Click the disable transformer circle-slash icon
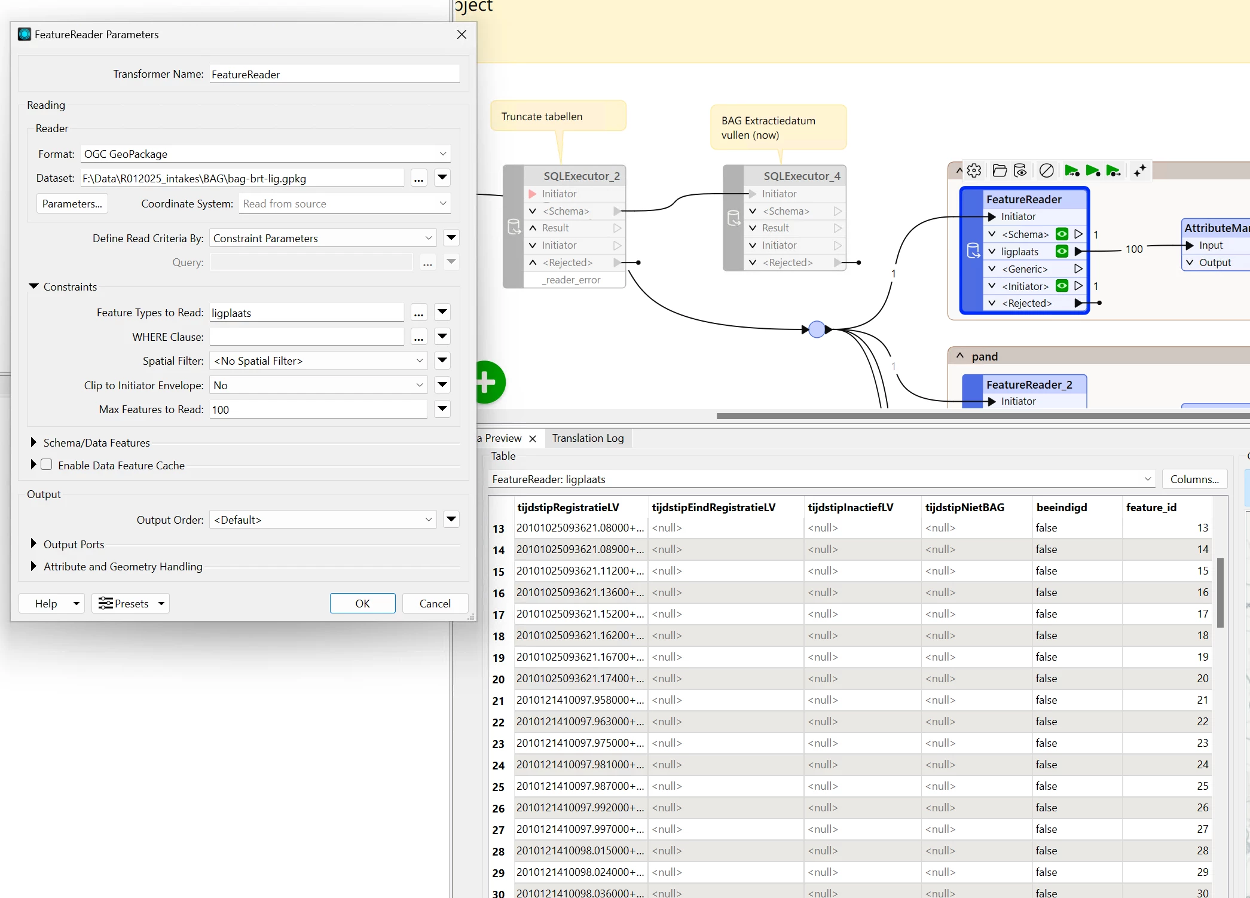This screenshot has height=898, width=1250. coord(1046,170)
